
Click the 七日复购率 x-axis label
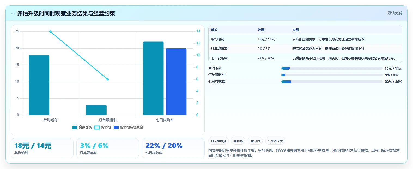click(x=165, y=120)
